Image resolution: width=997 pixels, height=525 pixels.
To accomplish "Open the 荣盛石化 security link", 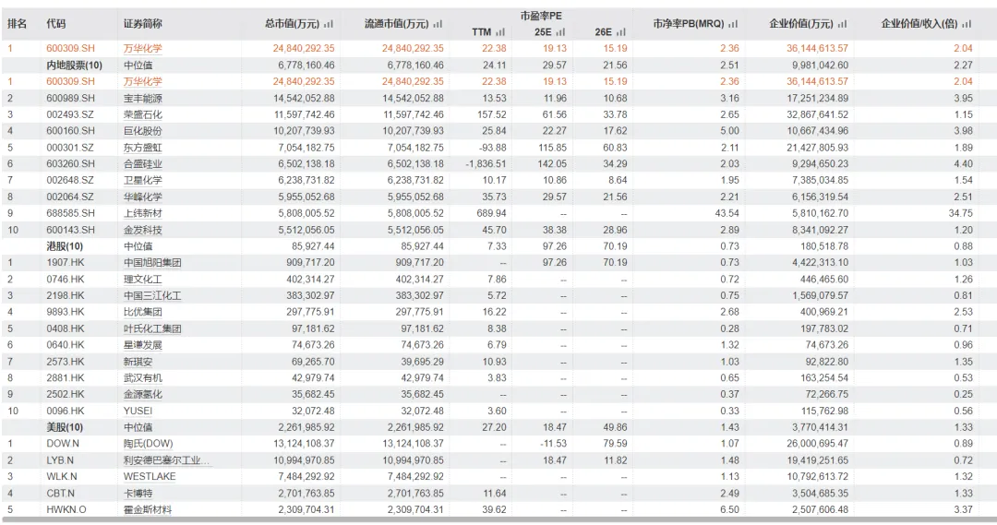I will pyautogui.click(x=142, y=114).
